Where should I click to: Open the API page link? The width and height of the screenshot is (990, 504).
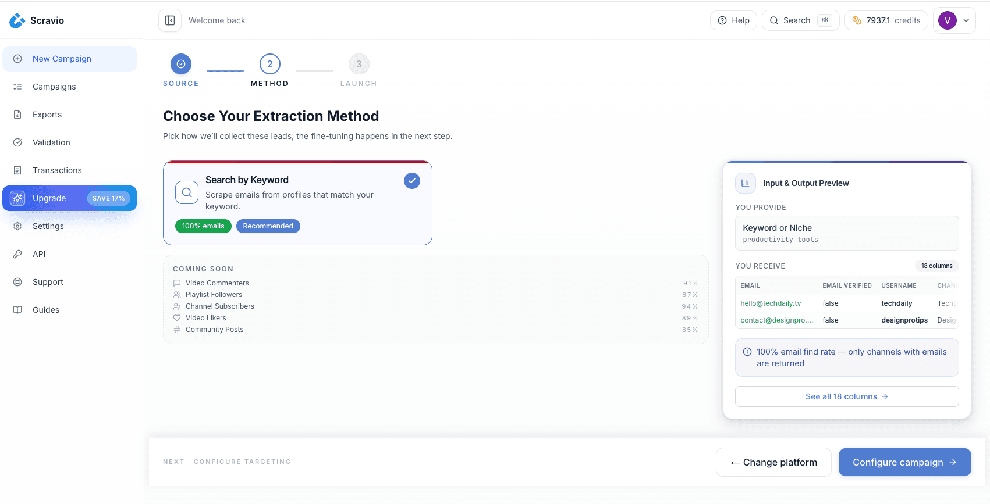[x=70, y=254]
